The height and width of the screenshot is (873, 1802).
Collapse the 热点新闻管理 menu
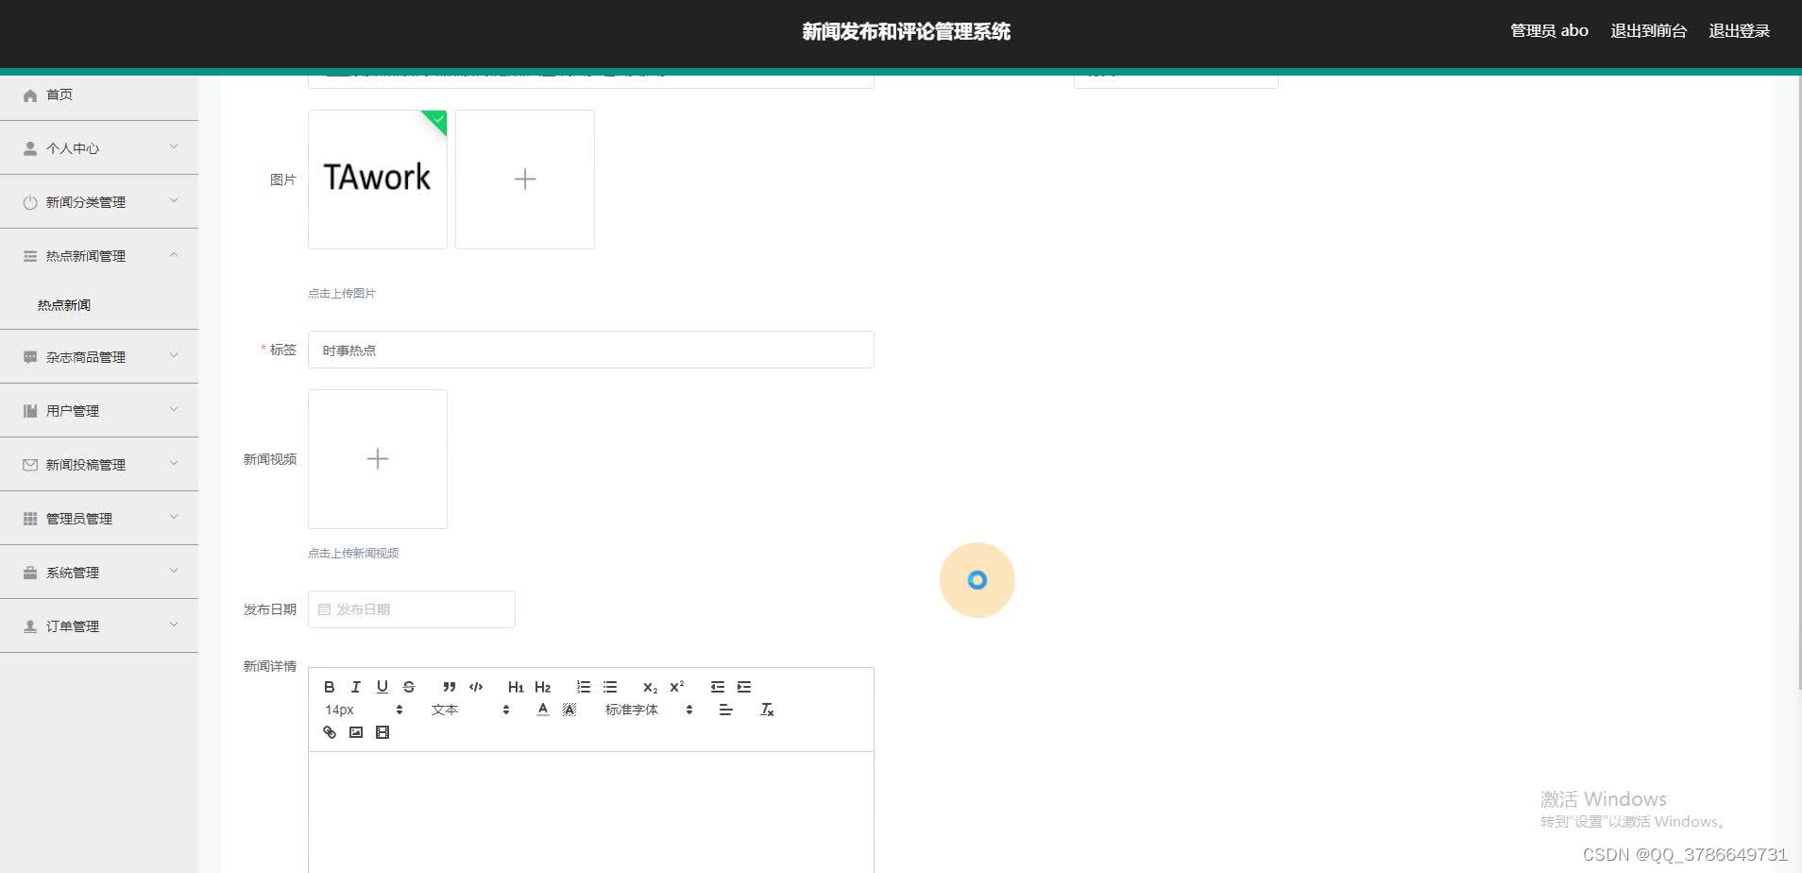click(x=99, y=256)
